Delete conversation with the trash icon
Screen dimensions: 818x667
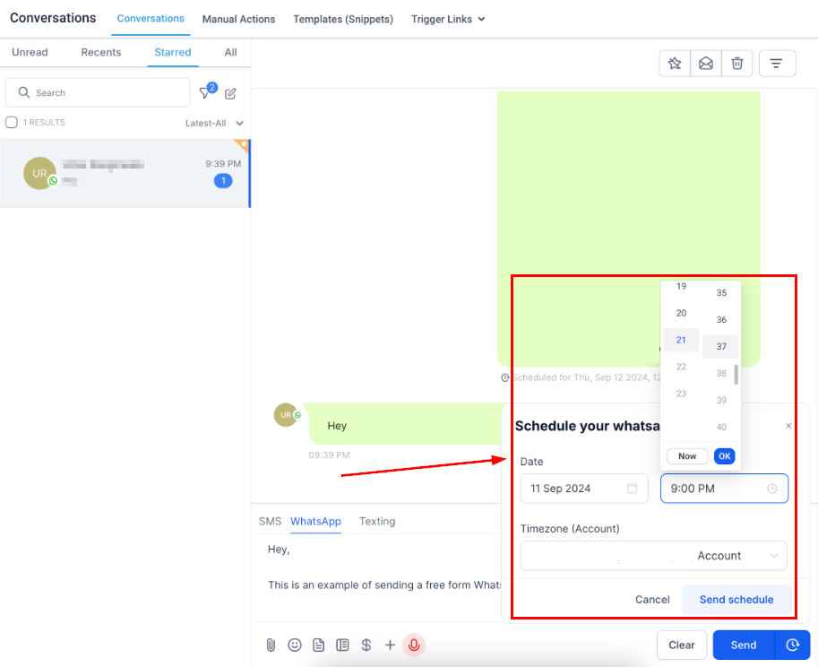tap(736, 64)
